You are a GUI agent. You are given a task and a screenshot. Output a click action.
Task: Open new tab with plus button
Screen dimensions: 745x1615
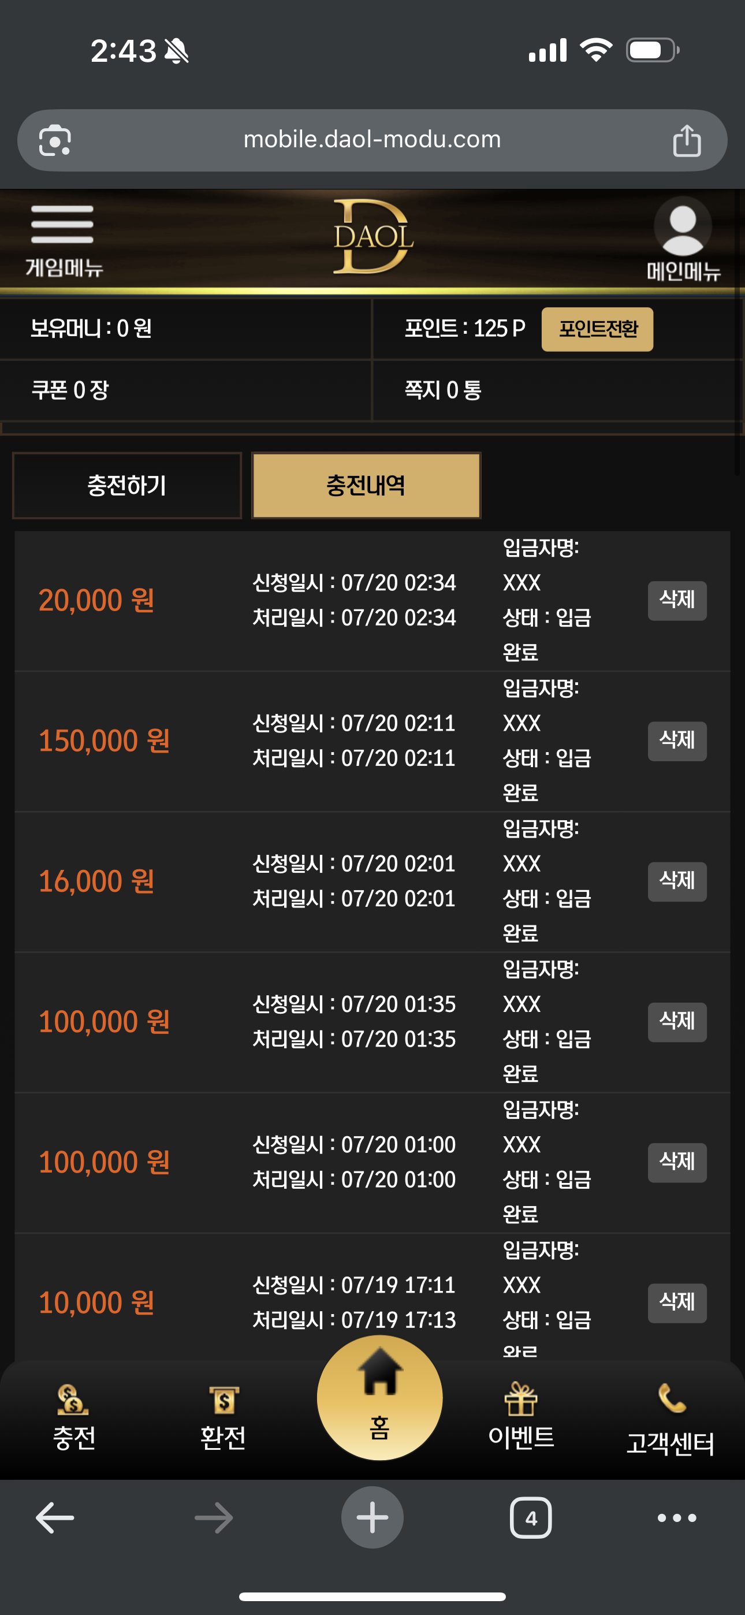click(x=372, y=1518)
